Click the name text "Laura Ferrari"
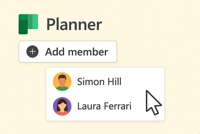This screenshot has width=200, height=134. pyautogui.click(x=104, y=106)
